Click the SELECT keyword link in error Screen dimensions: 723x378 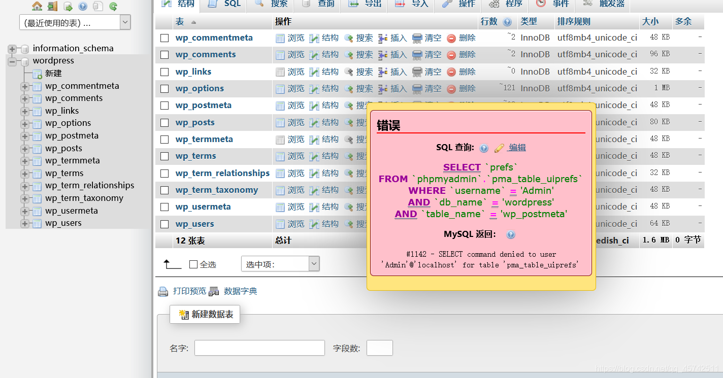coord(462,167)
